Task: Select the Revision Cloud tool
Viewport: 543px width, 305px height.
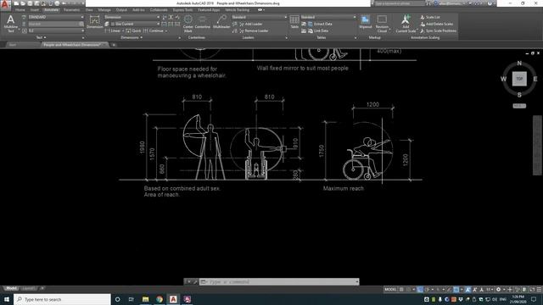Action: pos(382,24)
